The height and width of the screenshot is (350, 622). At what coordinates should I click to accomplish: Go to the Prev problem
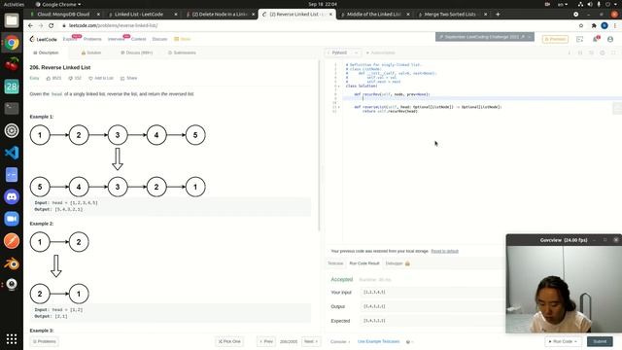click(x=266, y=341)
